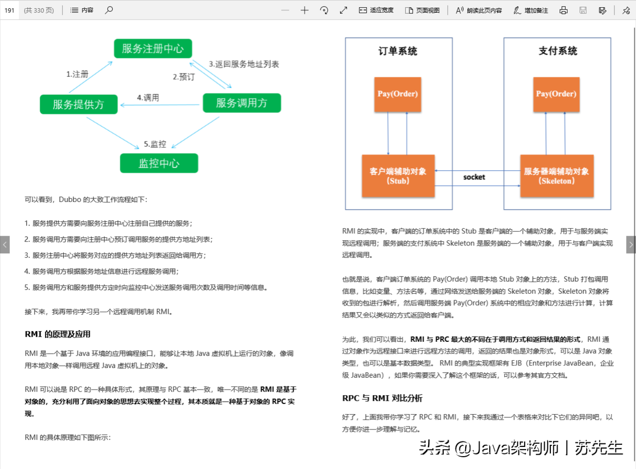This screenshot has width=636, height=469.
Task: Go to the previous page via left-edge arrow
Action: 5,244
